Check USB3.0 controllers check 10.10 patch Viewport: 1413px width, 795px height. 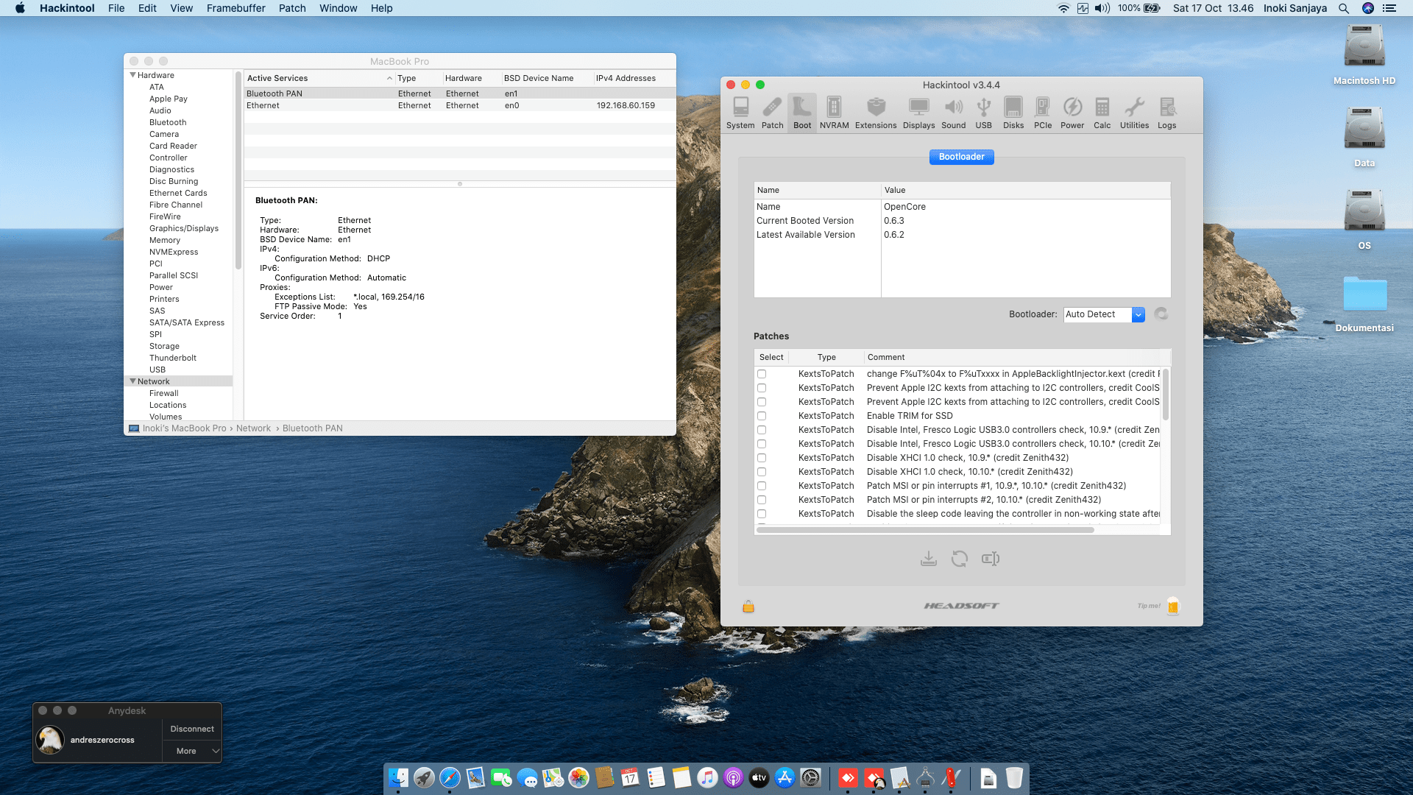click(x=762, y=444)
